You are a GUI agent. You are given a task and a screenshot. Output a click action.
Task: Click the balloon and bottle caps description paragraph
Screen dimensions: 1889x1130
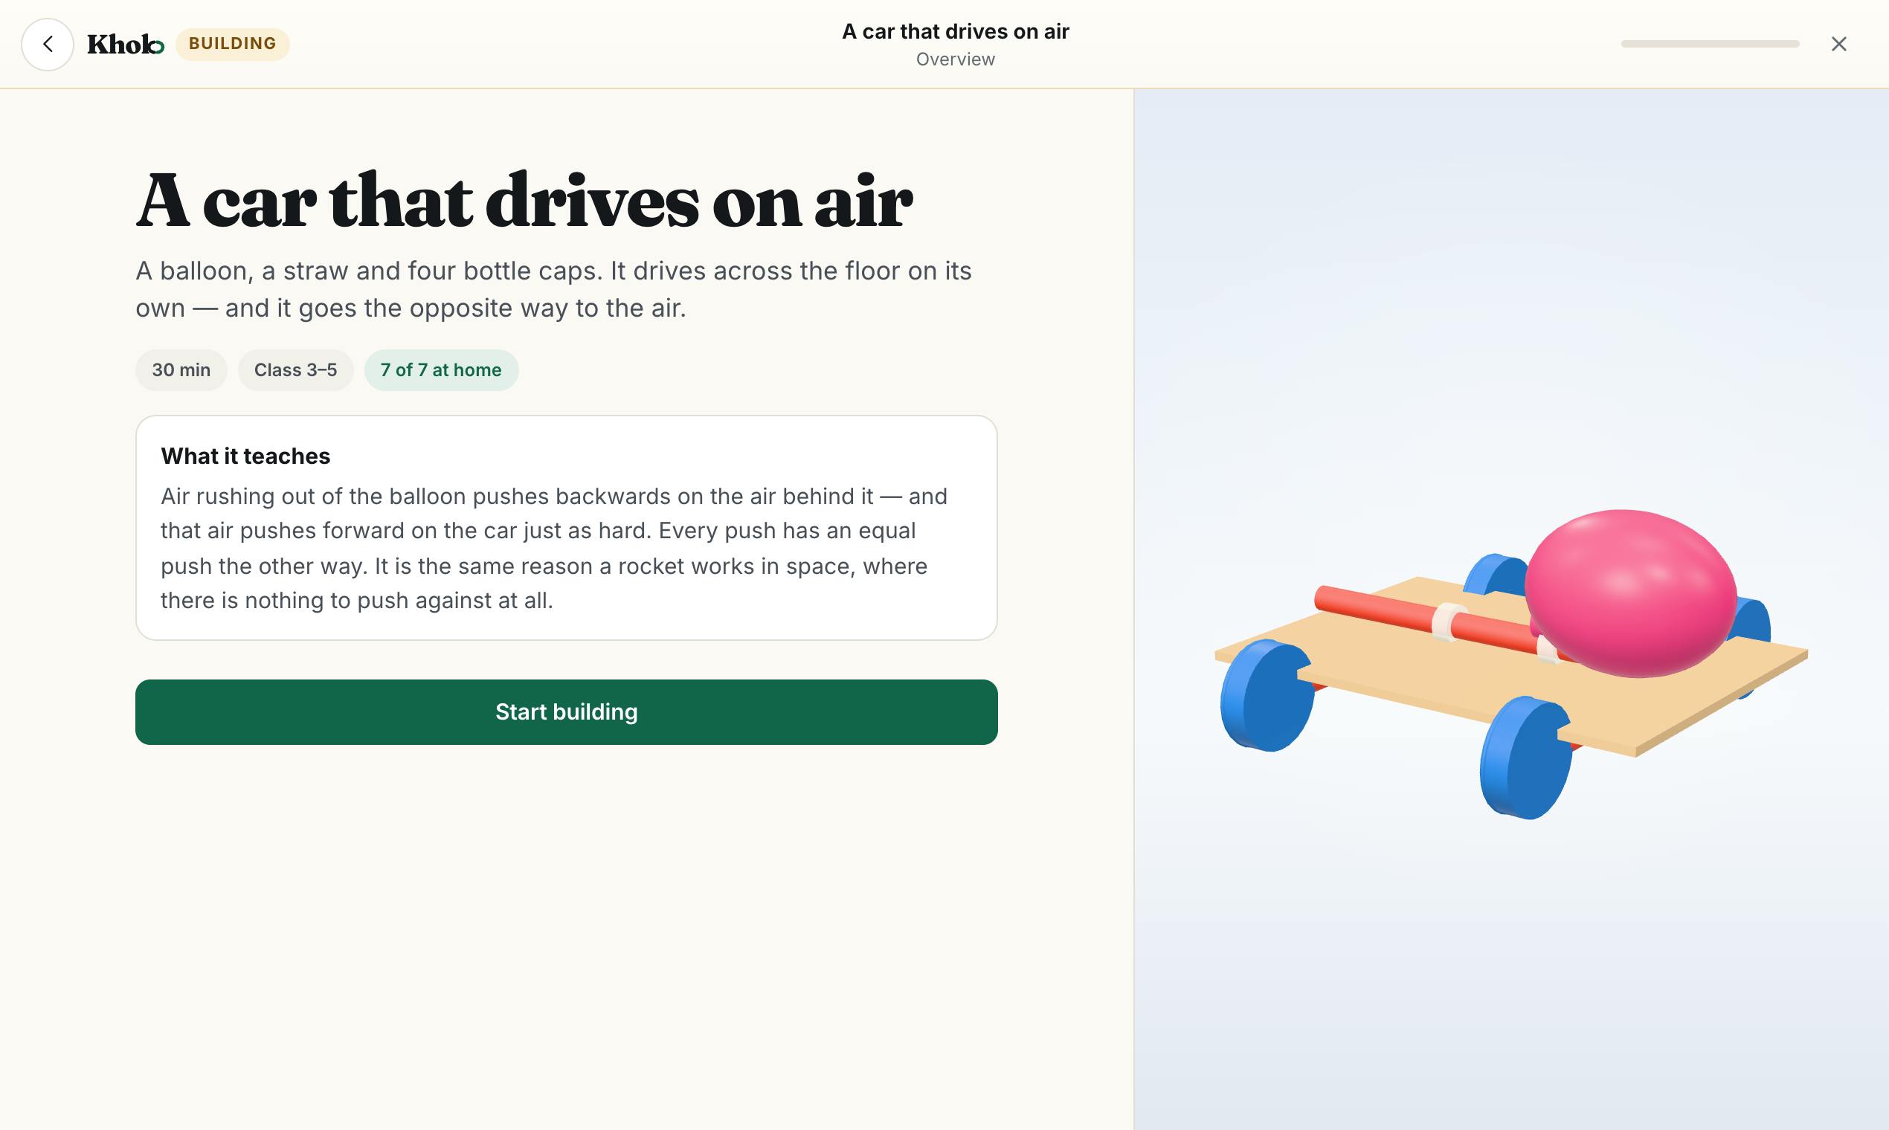point(554,289)
